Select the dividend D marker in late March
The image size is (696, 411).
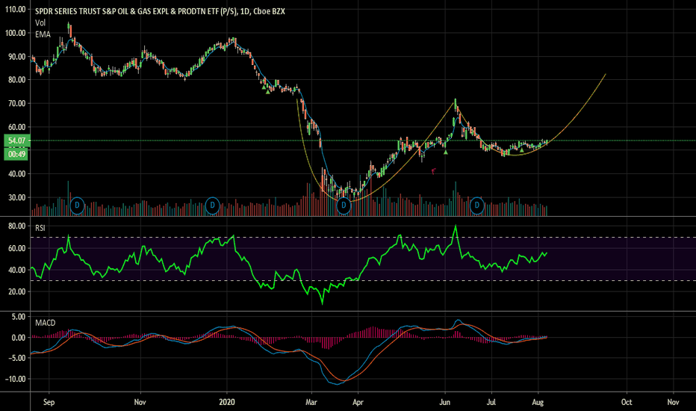[344, 205]
